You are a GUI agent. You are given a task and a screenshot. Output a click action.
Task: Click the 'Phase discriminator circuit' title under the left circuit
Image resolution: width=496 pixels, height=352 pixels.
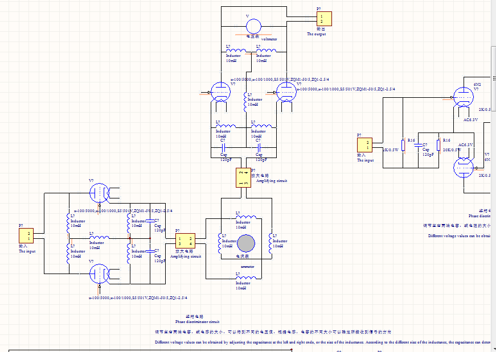197,322
